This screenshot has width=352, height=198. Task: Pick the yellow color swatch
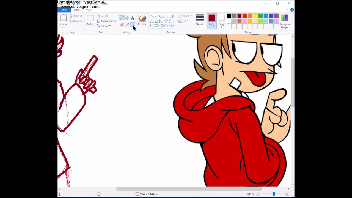point(255,16)
